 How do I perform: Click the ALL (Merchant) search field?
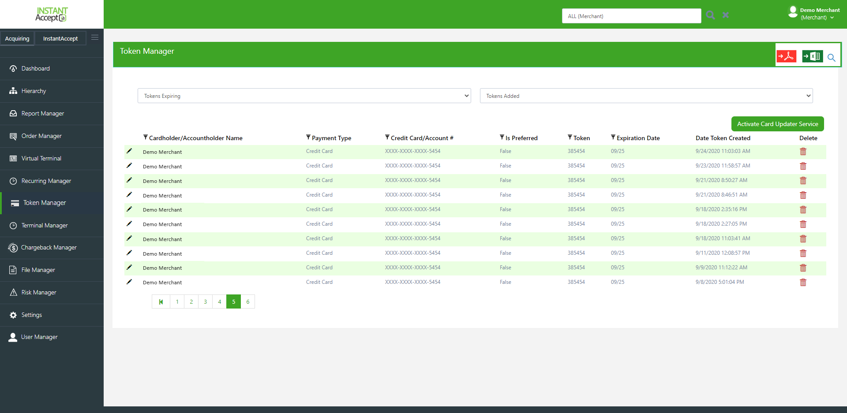[631, 16]
